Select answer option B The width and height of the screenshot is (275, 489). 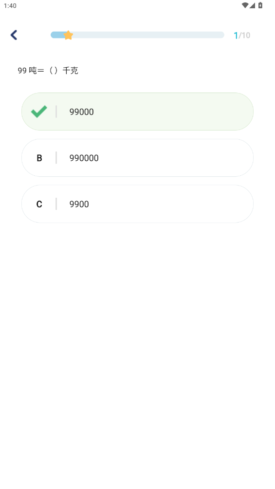click(x=137, y=158)
